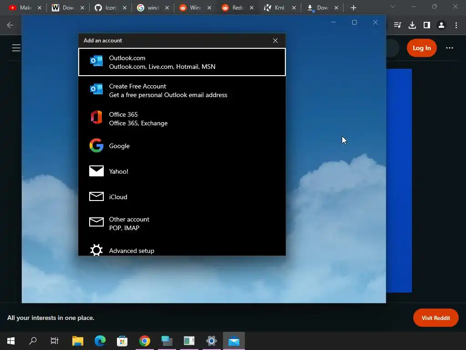Click the 'iCloud' label text
This screenshot has height=350, width=466.
coord(118,197)
